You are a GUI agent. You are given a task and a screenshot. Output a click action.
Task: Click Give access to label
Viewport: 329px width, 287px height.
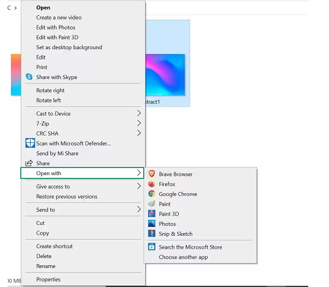pos(53,187)
